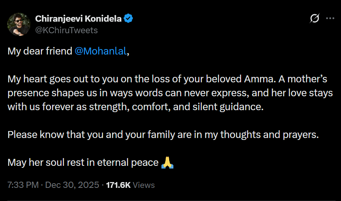Click the Dec 30, 2025 date
Screen dimensions: 341x201
pos(72,185)
